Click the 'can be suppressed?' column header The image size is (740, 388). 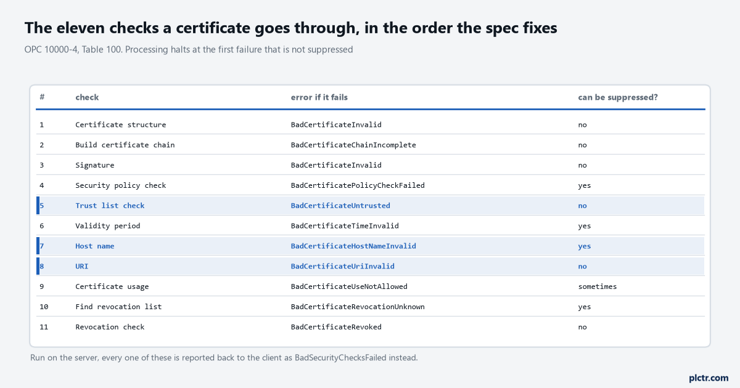coord(618,97)
